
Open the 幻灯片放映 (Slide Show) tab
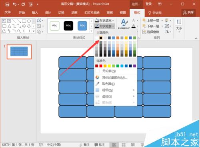pyautogui.click(x=92, y=12)
